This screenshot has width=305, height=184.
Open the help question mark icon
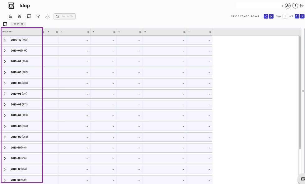295,6
